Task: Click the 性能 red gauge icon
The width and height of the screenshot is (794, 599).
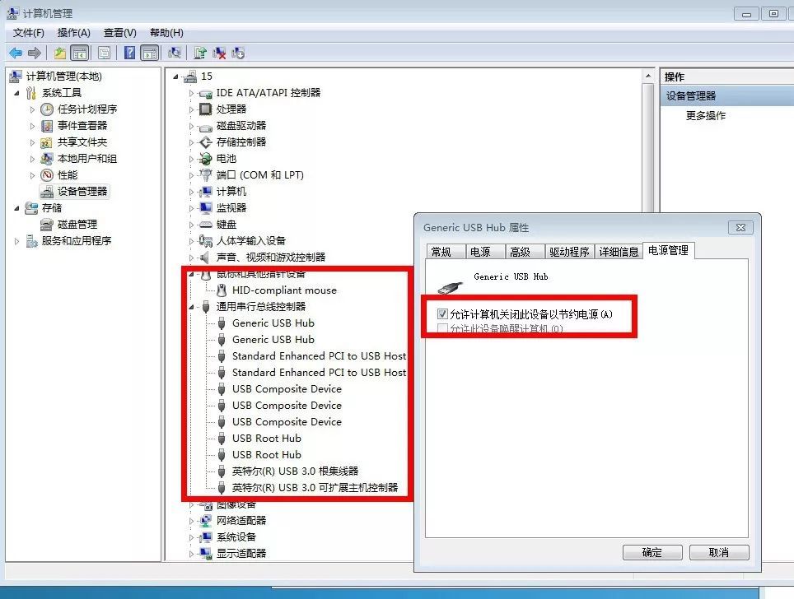Action: [47, 175]
